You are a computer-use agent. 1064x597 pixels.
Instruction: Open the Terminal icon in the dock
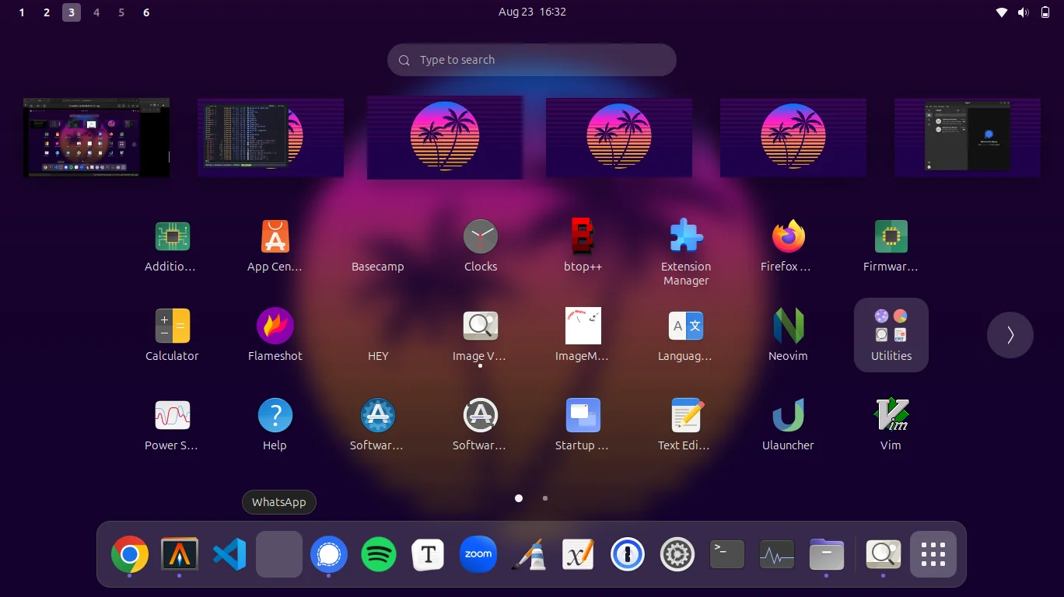point(727,555)
